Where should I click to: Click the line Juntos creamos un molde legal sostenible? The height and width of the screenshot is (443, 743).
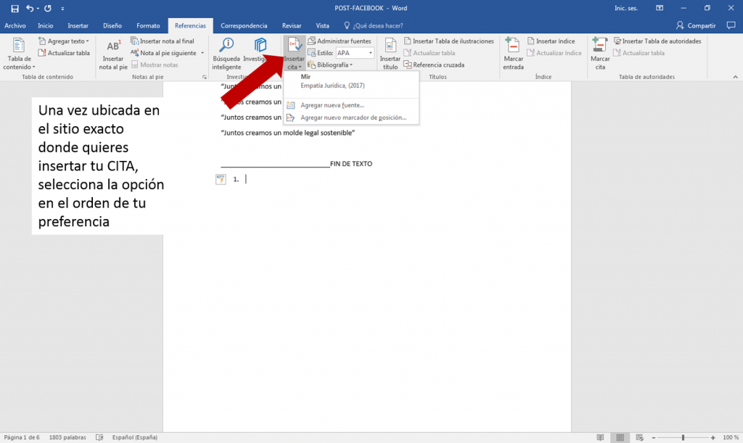pos(288,133)
